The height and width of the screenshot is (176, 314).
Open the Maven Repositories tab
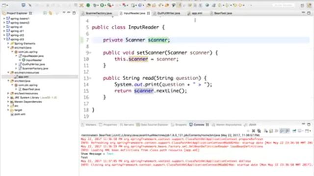pyautogui.click(x=227, y=125)
